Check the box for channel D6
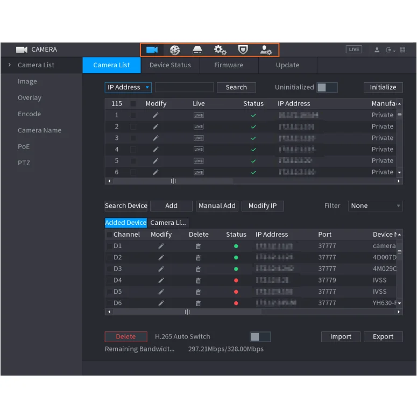 pos(109,303)
